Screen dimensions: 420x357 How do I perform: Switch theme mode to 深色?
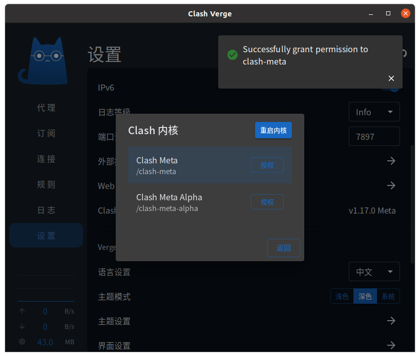pos(365,296)
